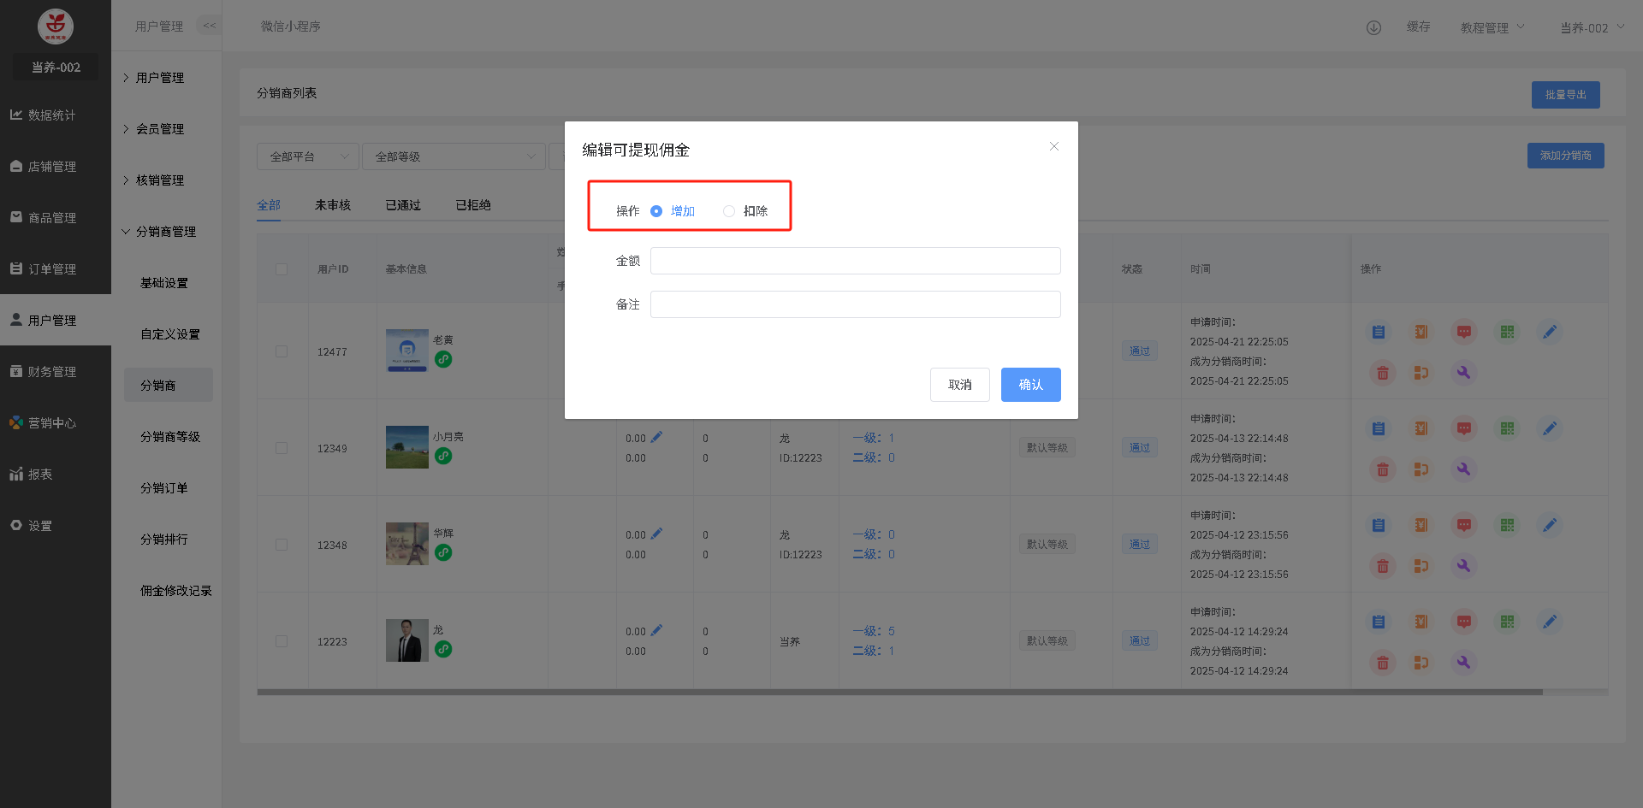1643x808 pixels.
Task: Close the 编辑可提现佣金 dialog with X
Action: (1054, 146)
